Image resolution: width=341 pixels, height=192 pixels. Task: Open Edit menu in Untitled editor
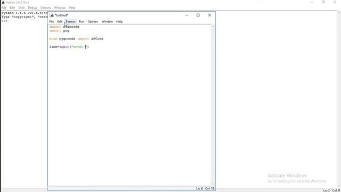60,21
